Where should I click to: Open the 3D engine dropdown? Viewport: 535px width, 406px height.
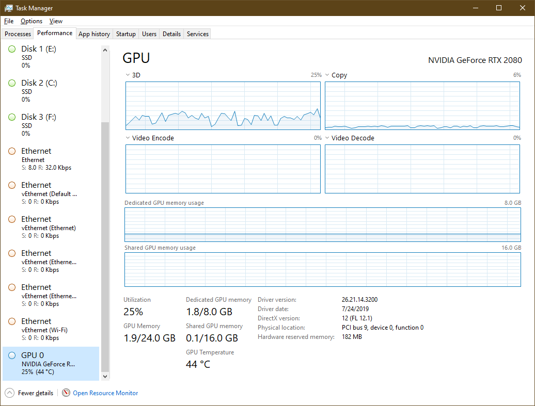point(128,75)
